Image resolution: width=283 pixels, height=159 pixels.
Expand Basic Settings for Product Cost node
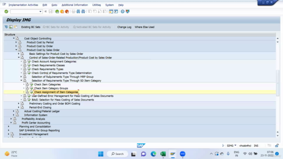click(19, 54)
